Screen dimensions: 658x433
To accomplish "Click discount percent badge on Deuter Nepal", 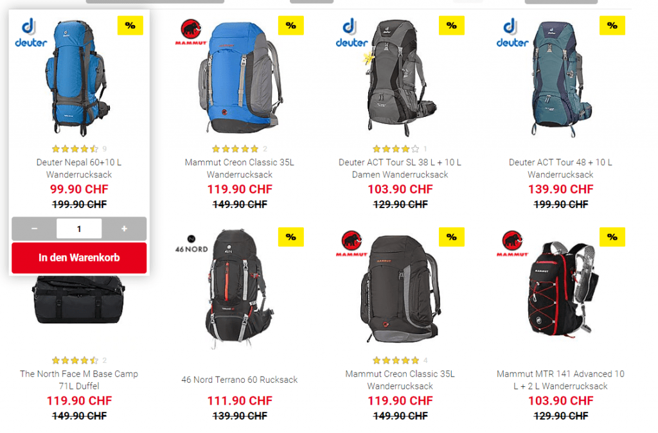I will click(130, 25).
